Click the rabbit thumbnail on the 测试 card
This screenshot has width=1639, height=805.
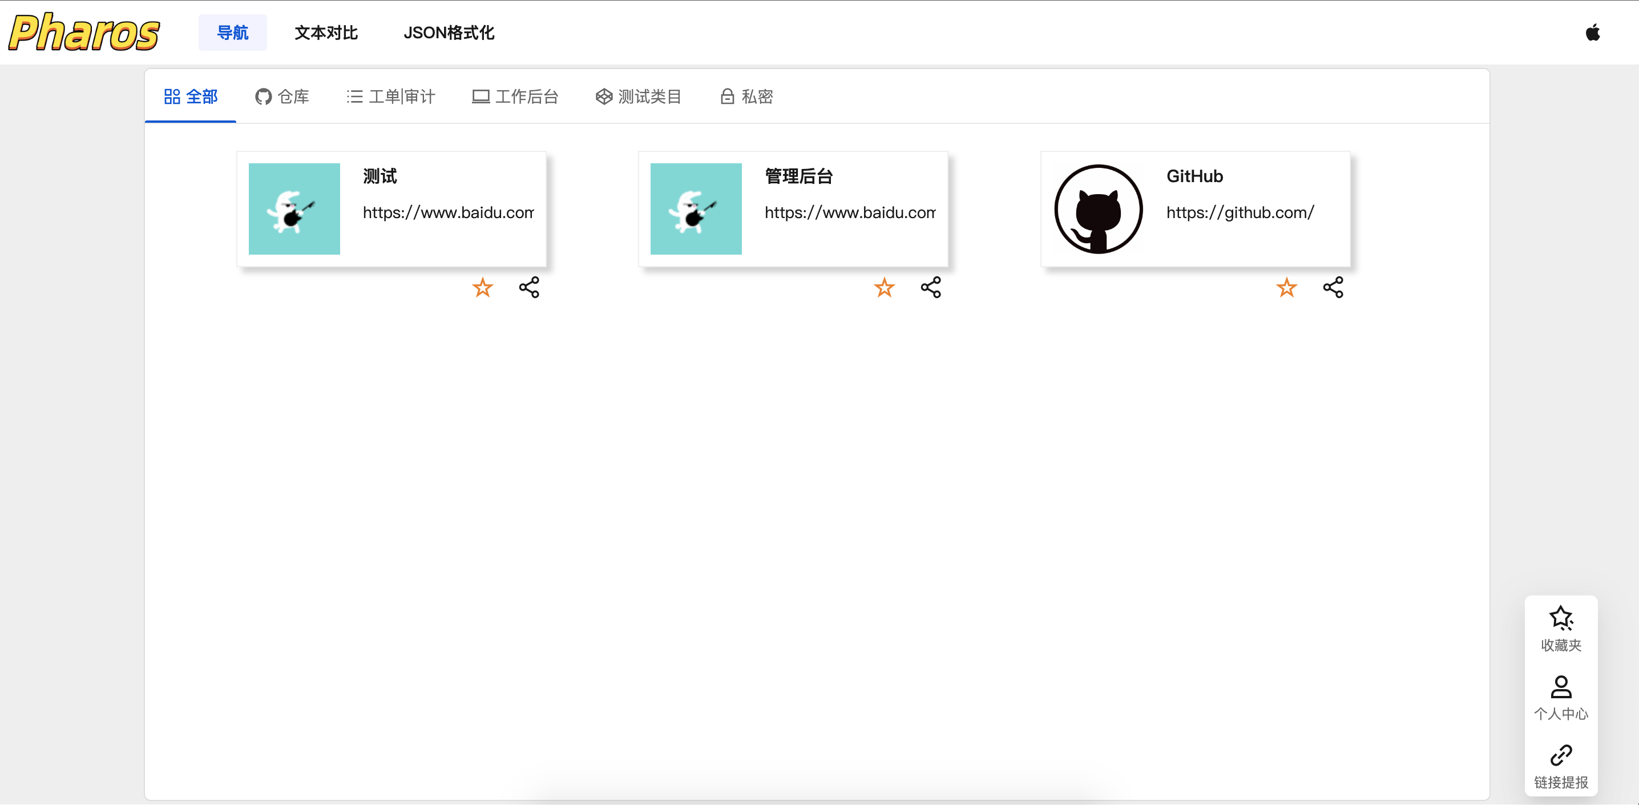coord(293,209)
